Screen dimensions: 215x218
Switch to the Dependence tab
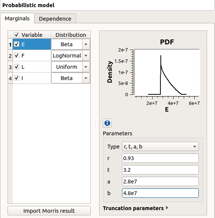55,19
